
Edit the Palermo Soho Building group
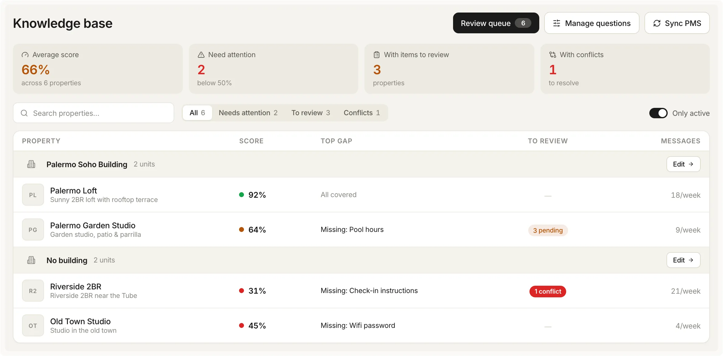click(x=683, y=164)
